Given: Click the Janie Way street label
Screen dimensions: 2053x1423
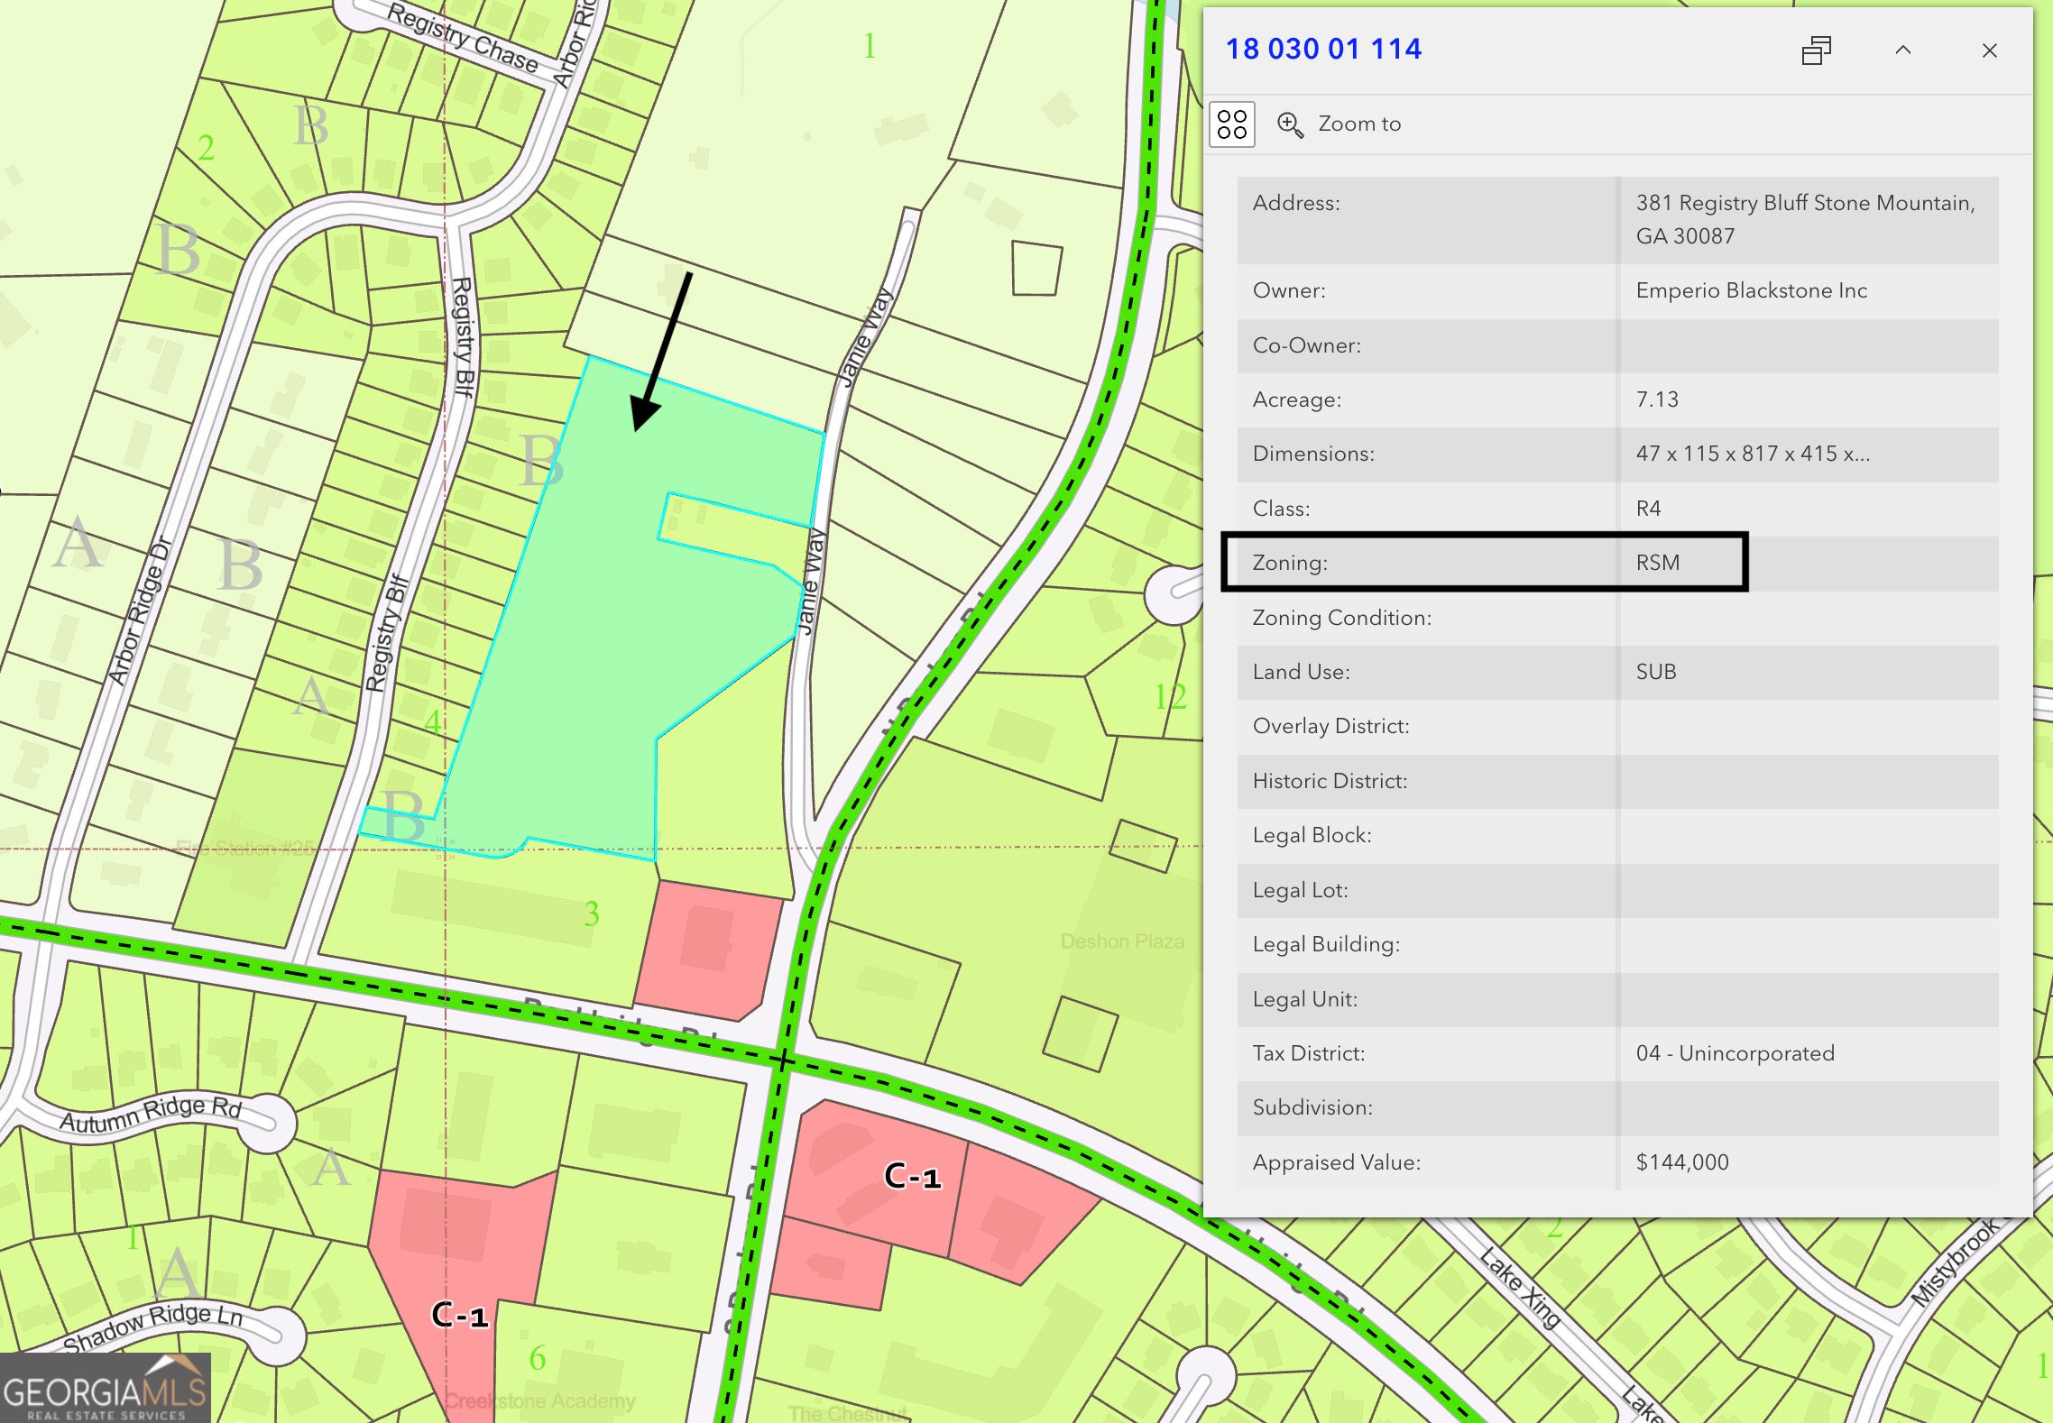Looking at the screenshot, I should point(864,338).
